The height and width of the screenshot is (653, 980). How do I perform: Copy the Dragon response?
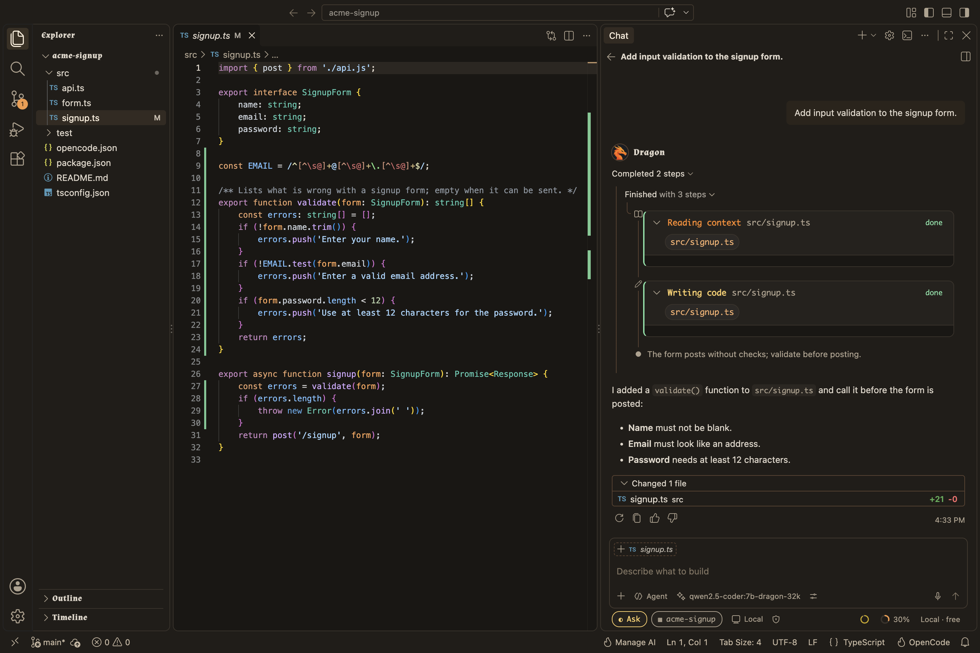(x=637, y=518)
